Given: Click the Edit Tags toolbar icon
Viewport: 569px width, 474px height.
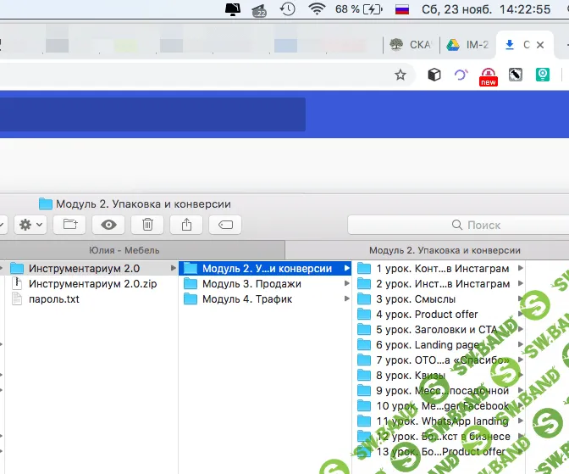Looking at the screenshot, I should click(x=224, y=225).
